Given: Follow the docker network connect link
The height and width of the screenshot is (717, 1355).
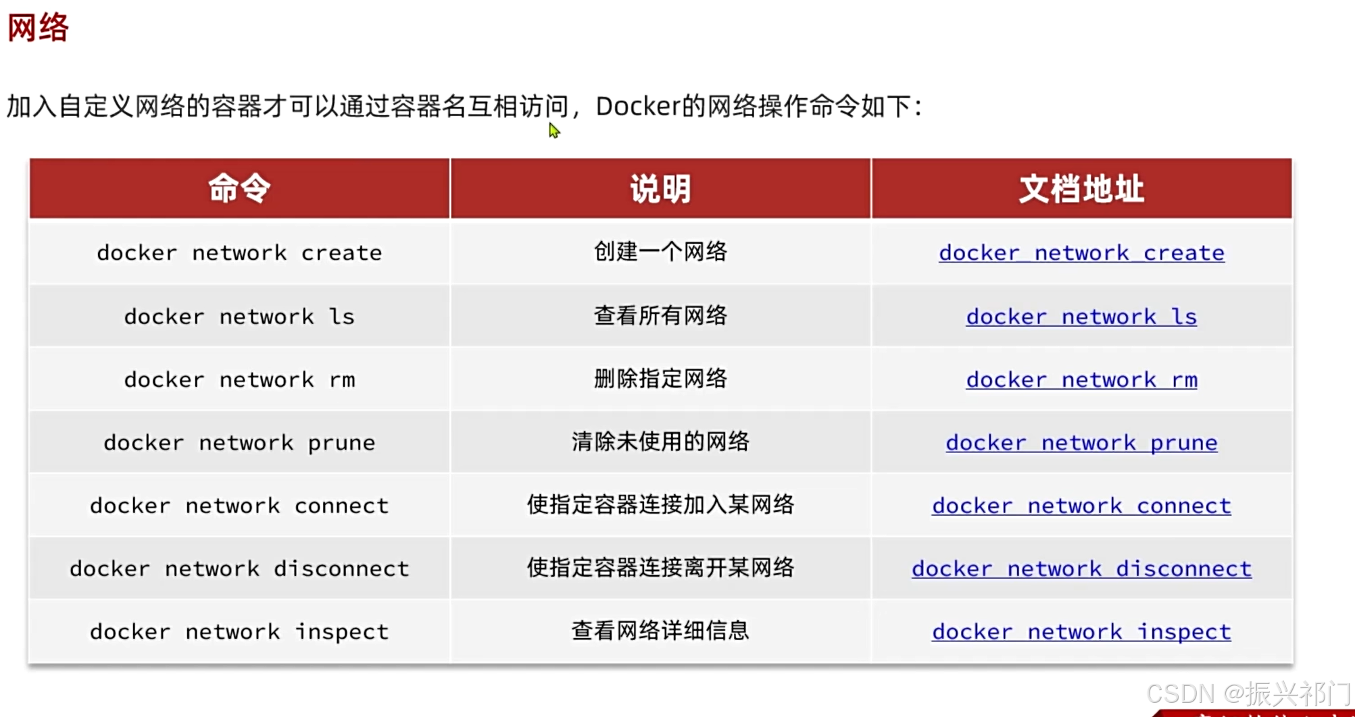Looking at the screenshot, I should [1081, 506].
